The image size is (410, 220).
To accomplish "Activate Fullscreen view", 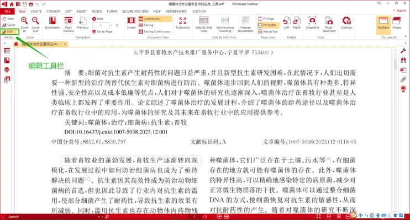I will (183, 23).
